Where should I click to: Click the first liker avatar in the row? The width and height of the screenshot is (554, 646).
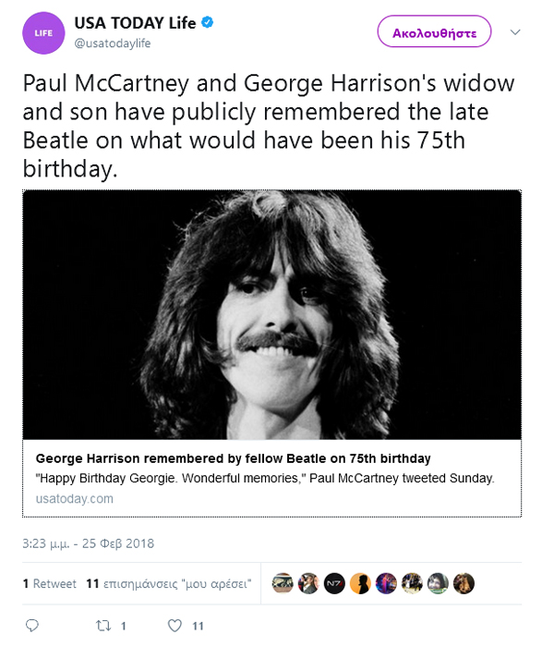[x=283, y=583]
